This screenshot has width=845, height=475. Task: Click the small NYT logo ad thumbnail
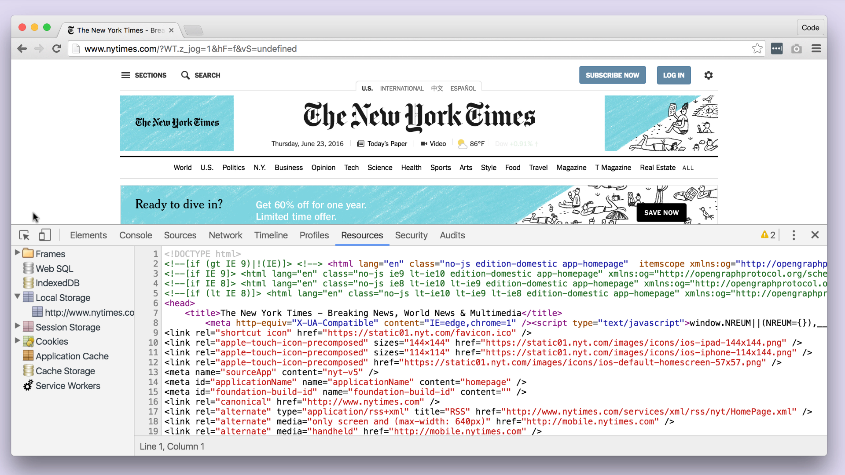point(177,123)
